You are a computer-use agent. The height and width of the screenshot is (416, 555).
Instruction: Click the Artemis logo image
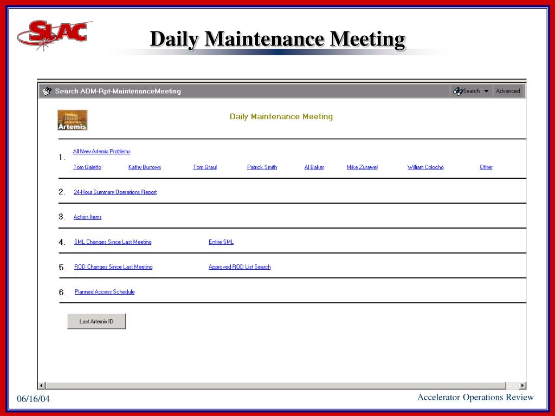coord(72,120)
